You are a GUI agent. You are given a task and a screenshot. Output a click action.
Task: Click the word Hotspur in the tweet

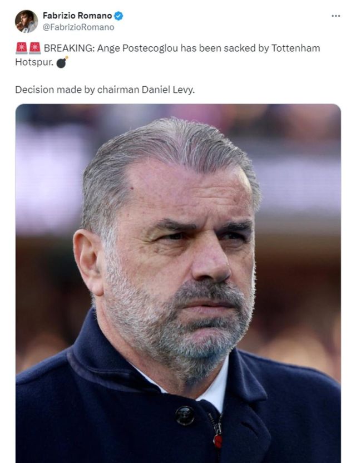33,62
